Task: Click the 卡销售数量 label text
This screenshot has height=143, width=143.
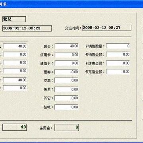Action: (95, 46)
